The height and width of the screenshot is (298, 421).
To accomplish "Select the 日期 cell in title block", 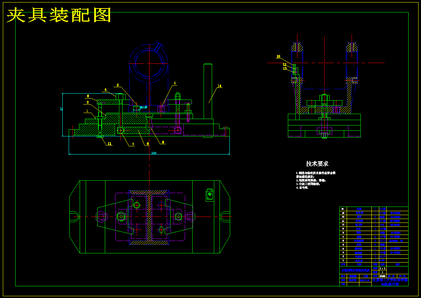I will pyautogui.click(x=365, y=276).
